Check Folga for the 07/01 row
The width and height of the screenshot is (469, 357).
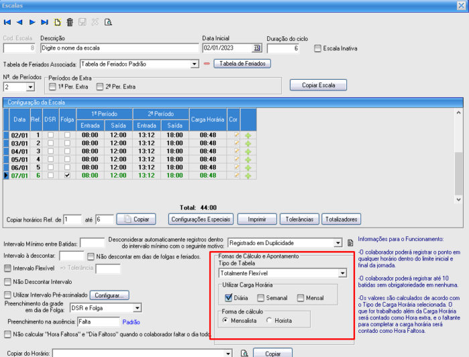click(x=67, y=175)
